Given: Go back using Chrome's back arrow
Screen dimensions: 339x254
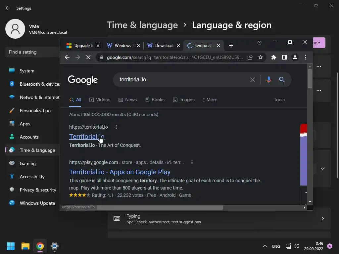Looking at the screenshot, I should 67,57.
